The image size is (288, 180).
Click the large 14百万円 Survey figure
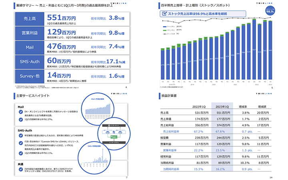point(59,75)
